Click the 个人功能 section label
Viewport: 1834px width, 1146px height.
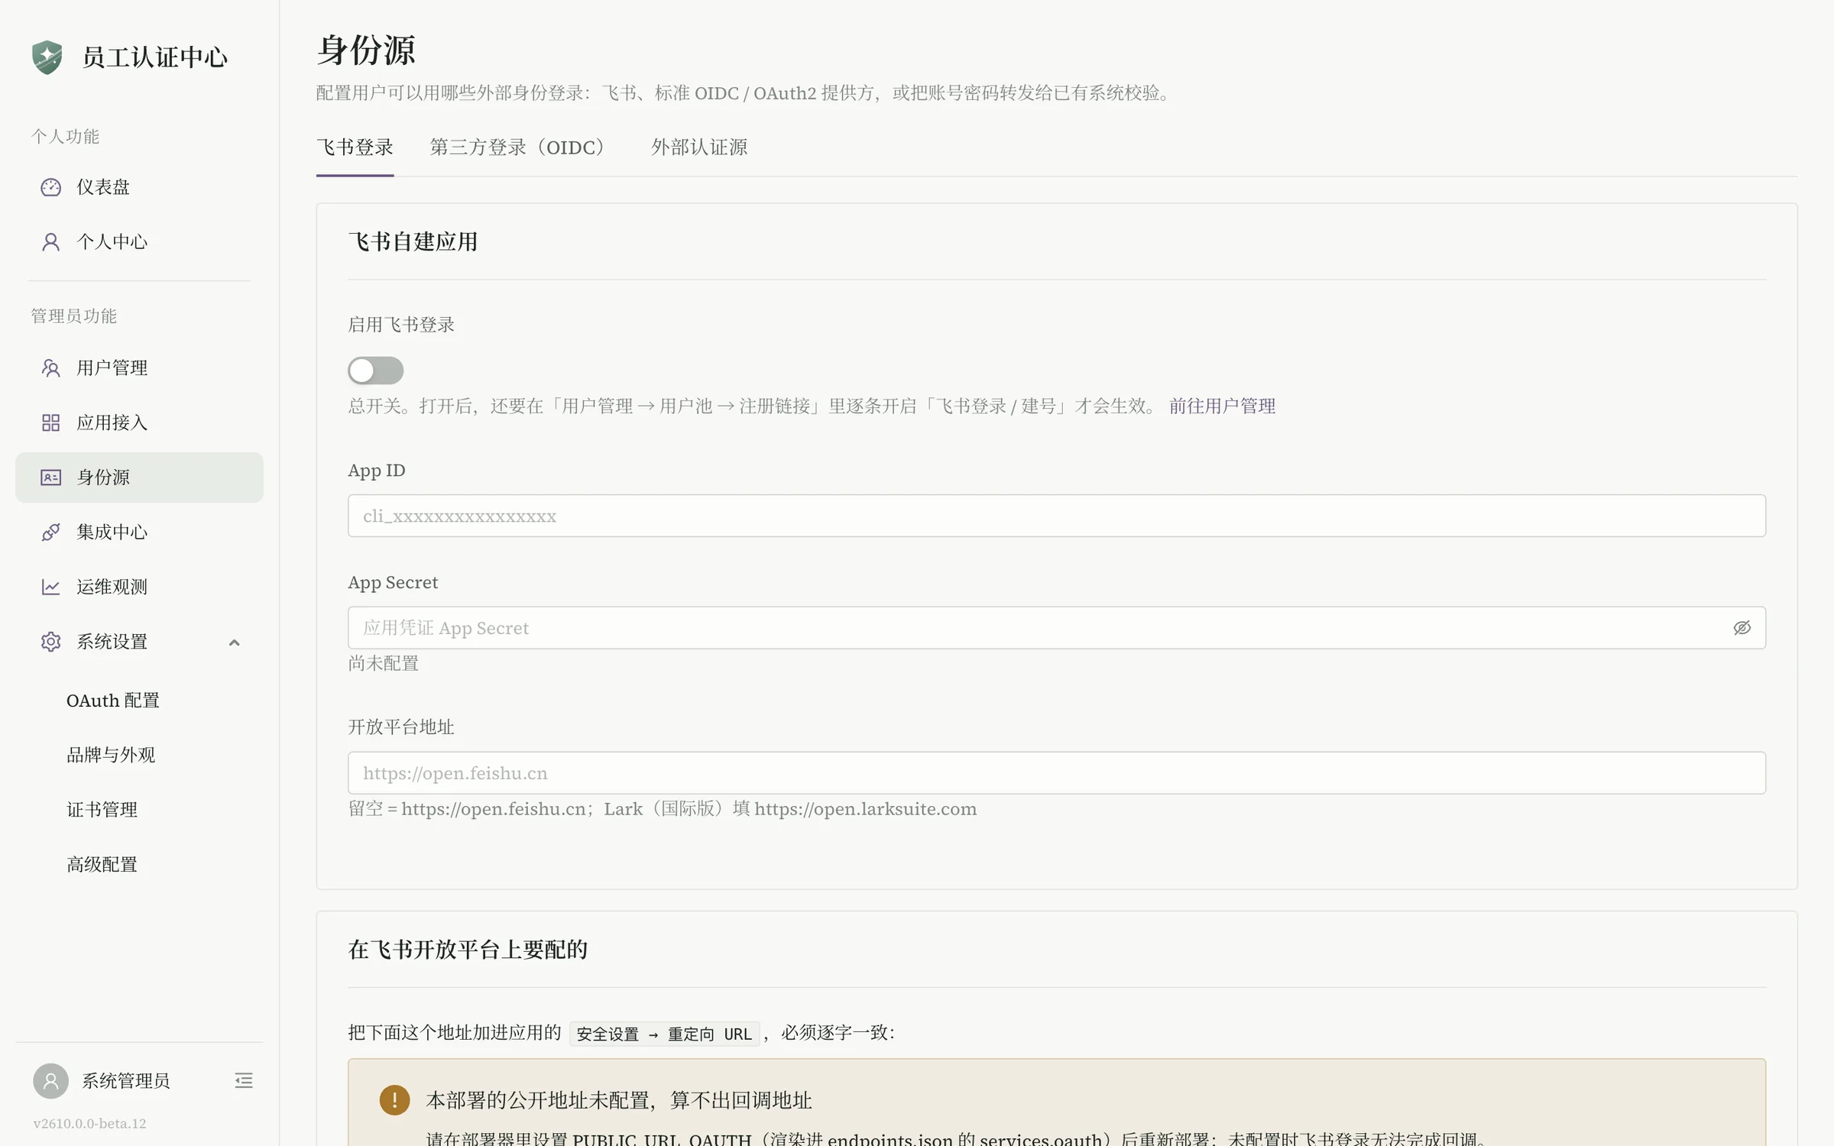(x=65, y=137)
